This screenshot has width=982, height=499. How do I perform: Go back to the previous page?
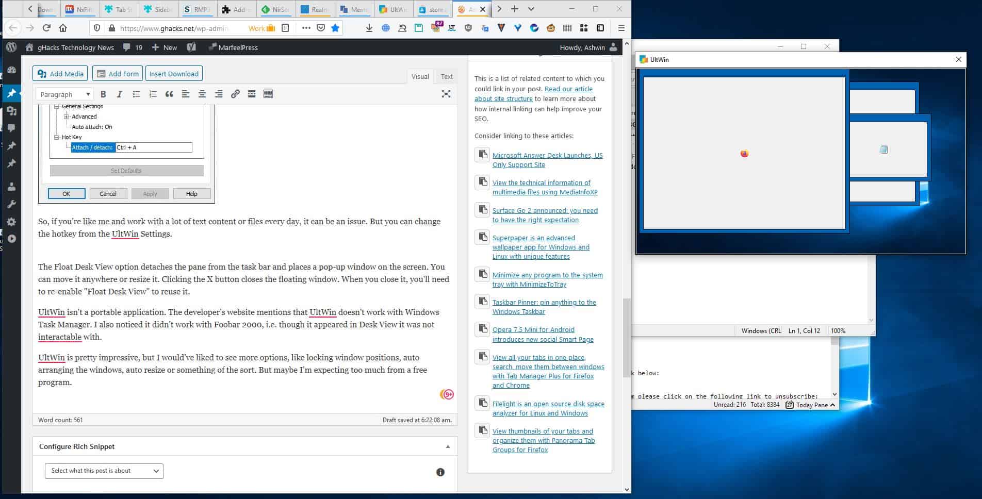[x=13, y=28]
